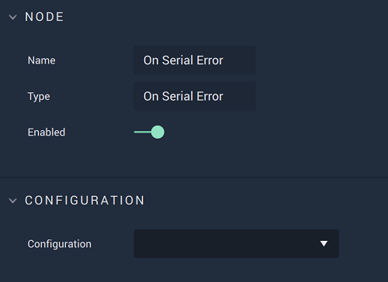Click the Type property label

coord(39,97)
